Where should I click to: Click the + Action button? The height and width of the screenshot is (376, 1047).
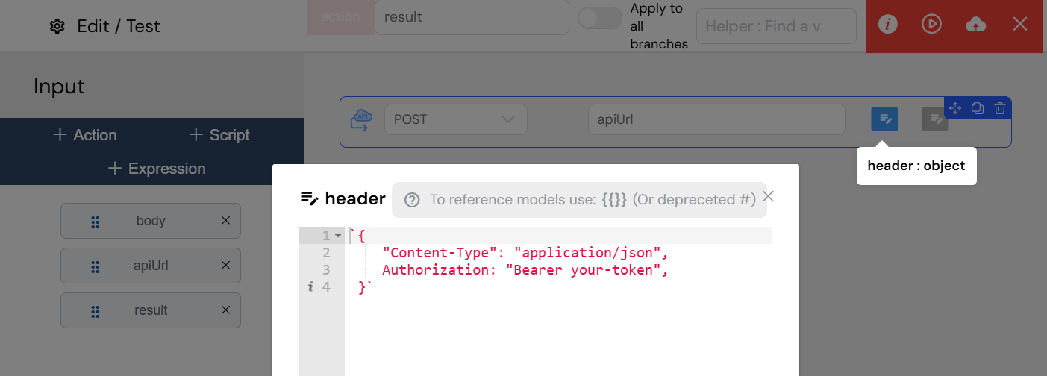85,135
